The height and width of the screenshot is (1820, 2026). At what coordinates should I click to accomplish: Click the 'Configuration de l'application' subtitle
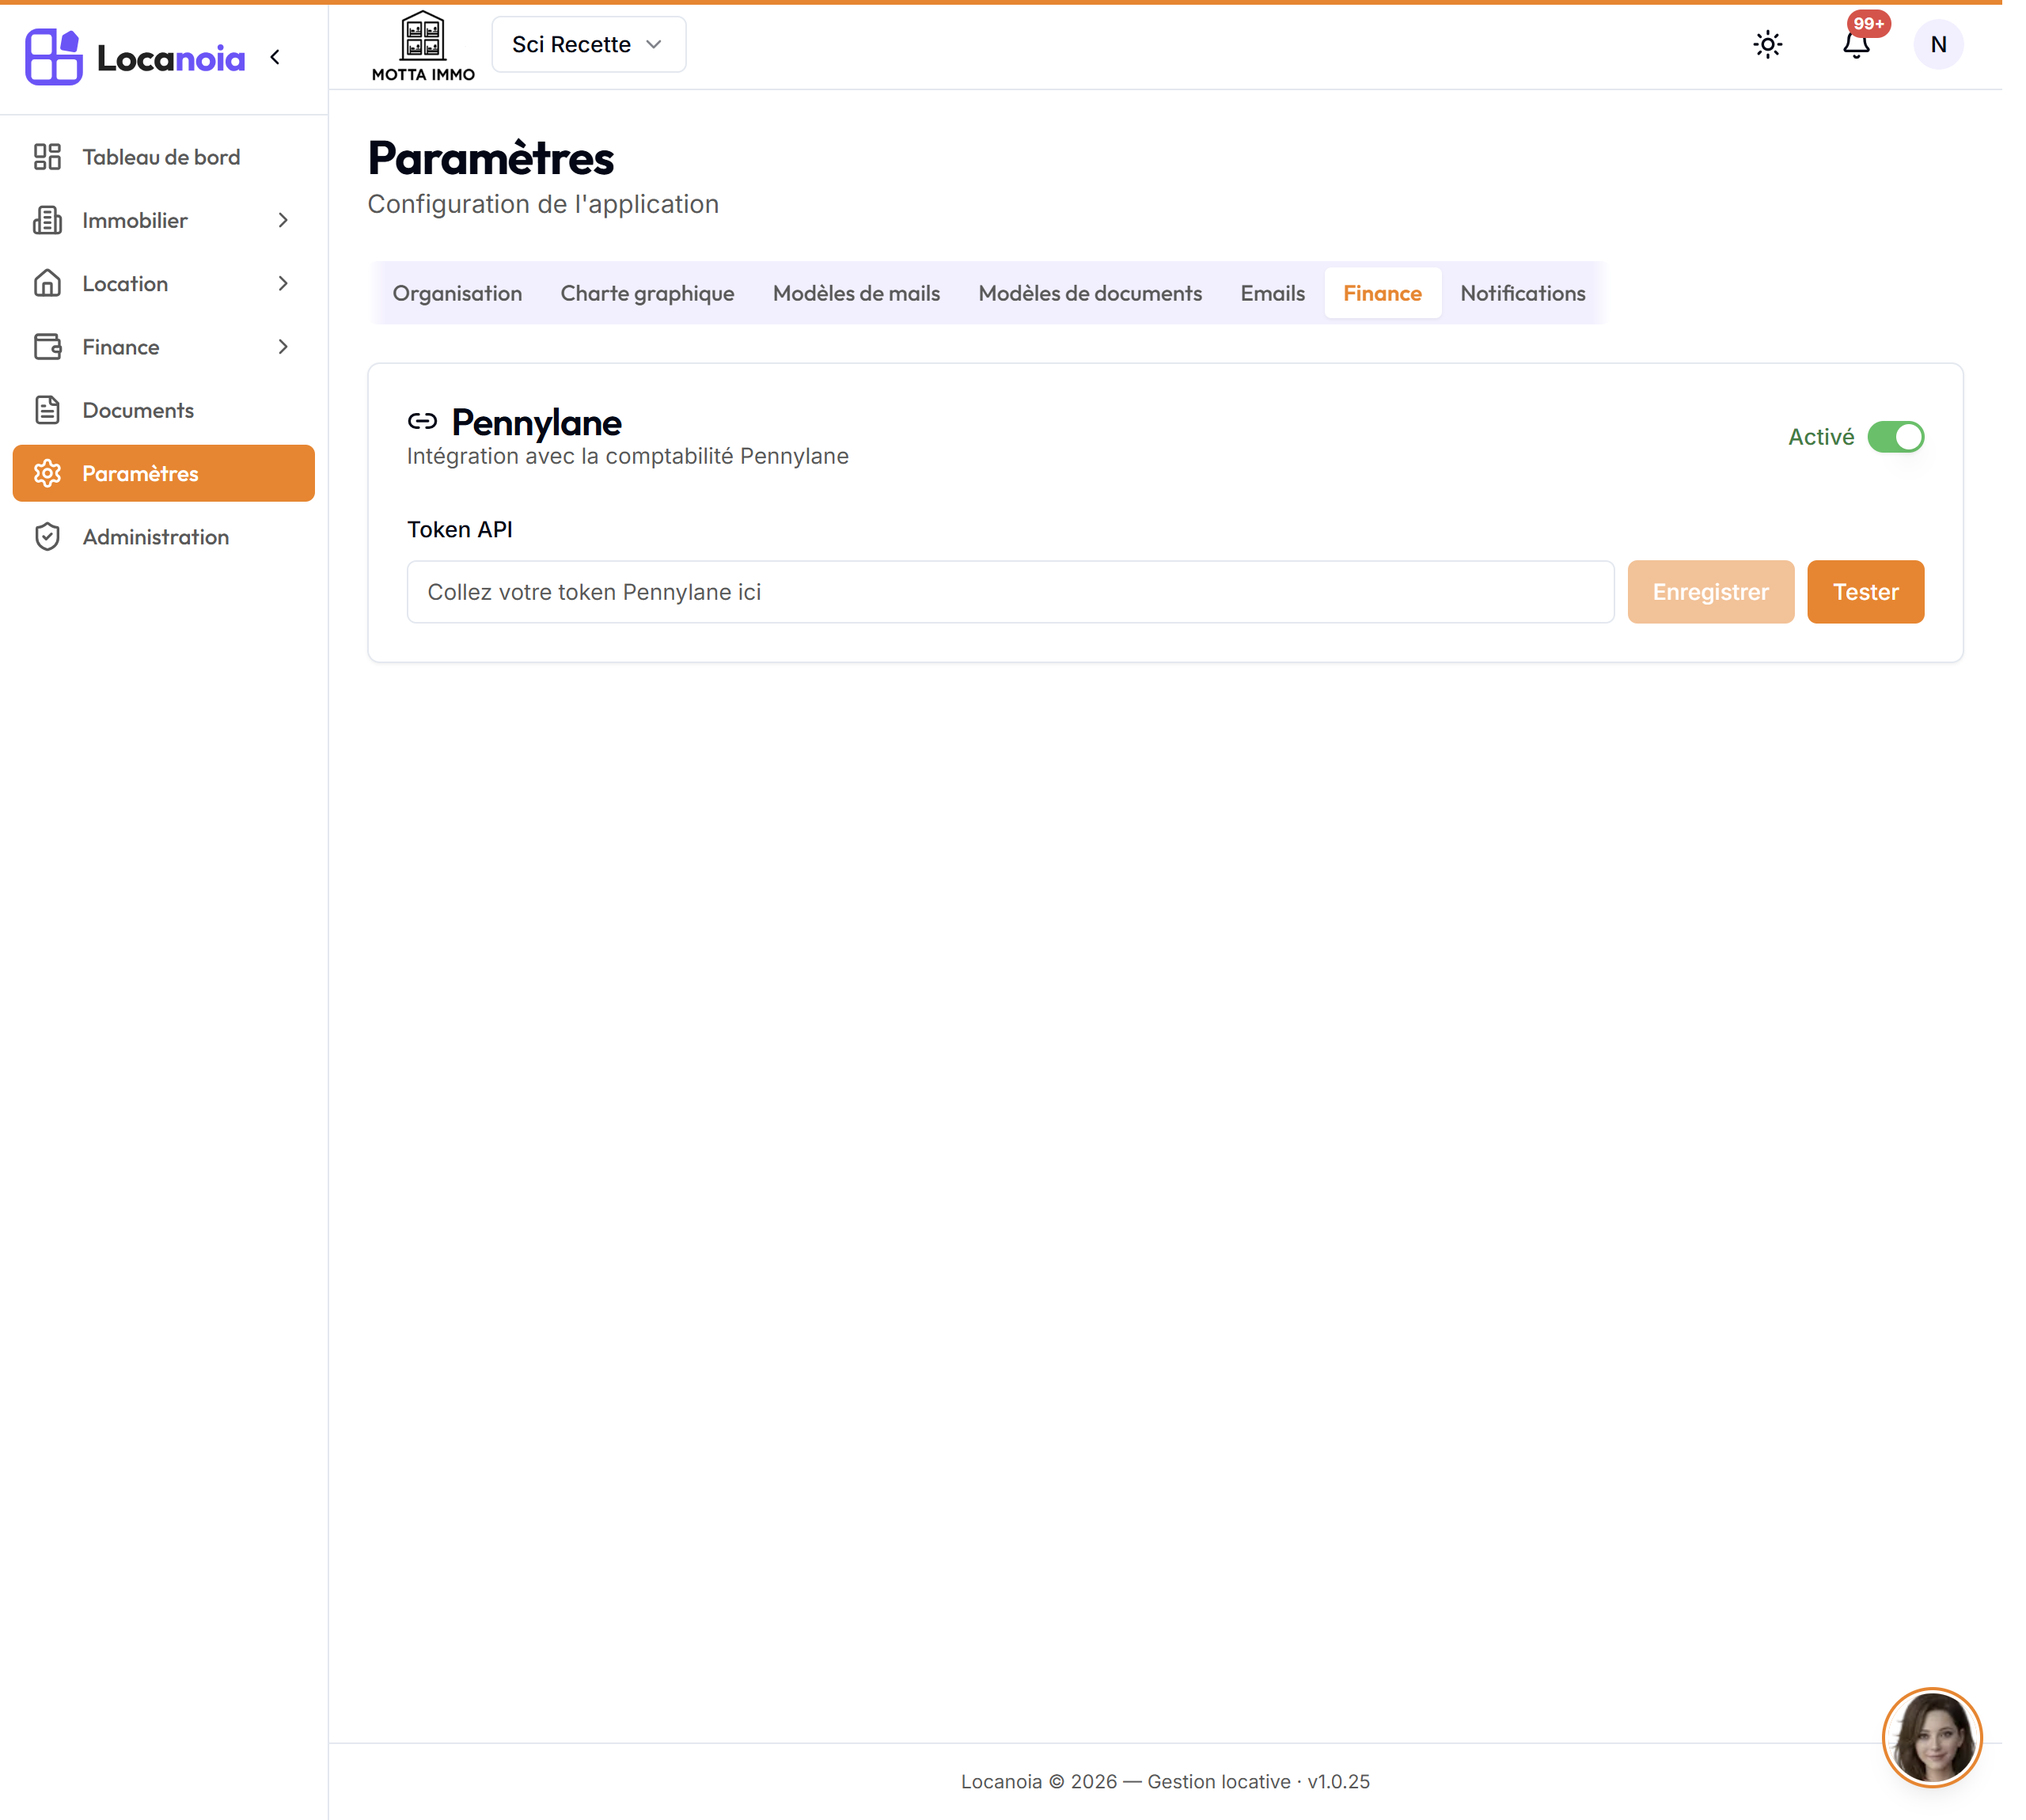(543, 204)
